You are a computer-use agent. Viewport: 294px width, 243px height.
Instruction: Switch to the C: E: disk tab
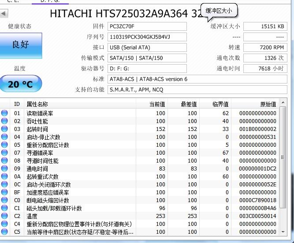tap(13, 1)
